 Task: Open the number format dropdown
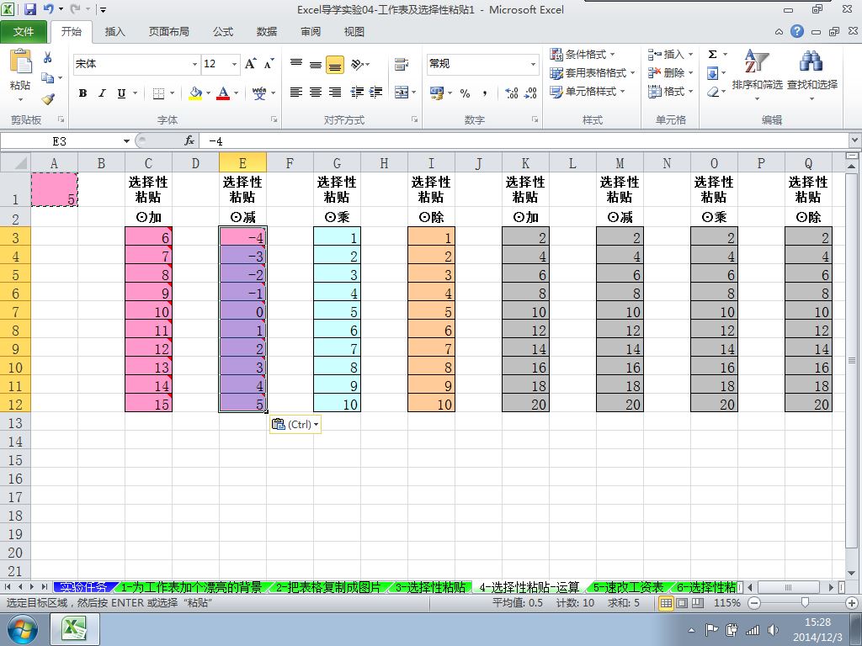click(x=533, y=64)
